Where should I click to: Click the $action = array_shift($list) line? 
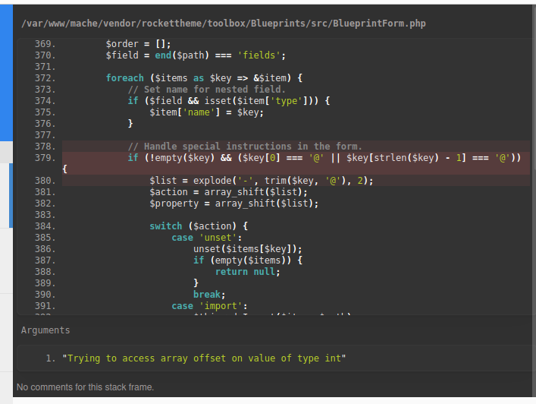pyautogui.click(x=228, y=191)
